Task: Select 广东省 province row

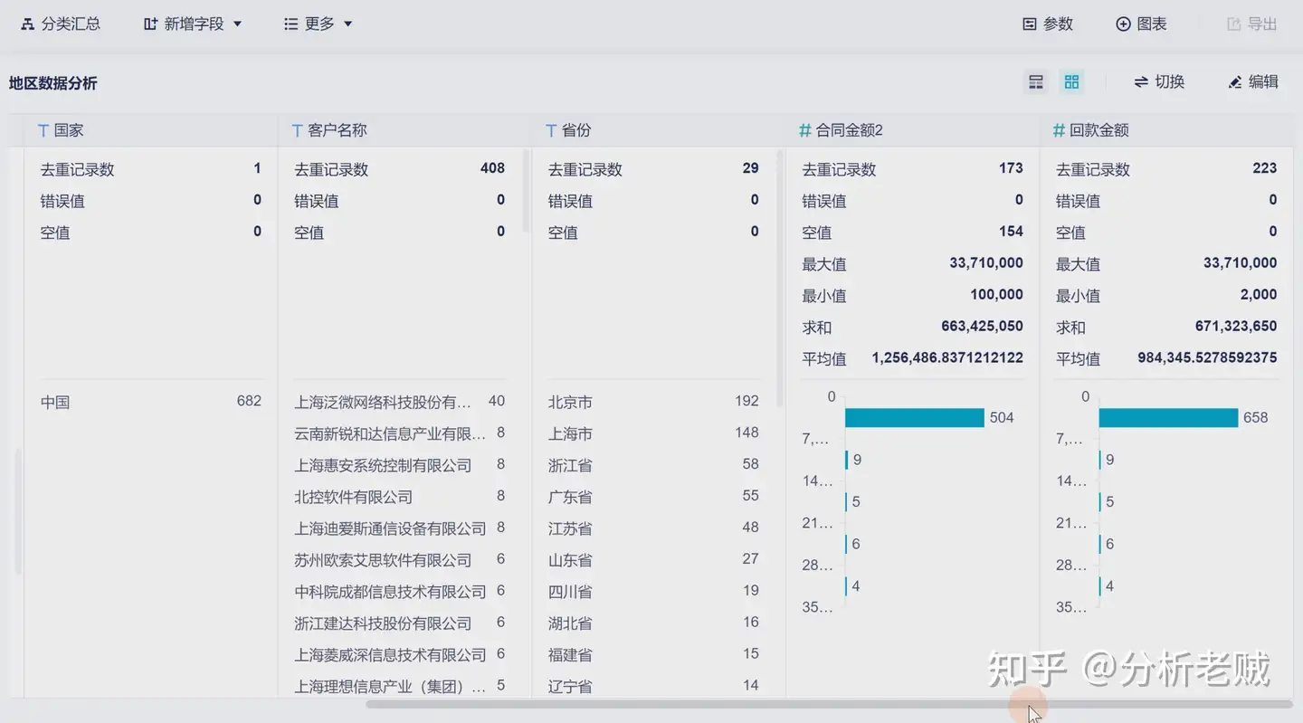Action: (x=653, y=497)
